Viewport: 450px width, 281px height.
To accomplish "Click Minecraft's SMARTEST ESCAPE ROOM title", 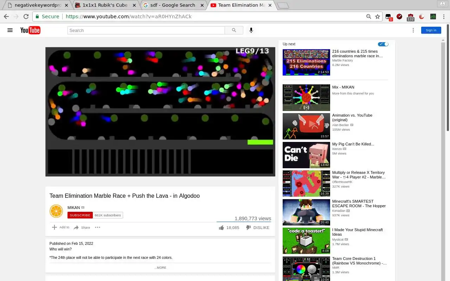I will (x=359, y=204).
